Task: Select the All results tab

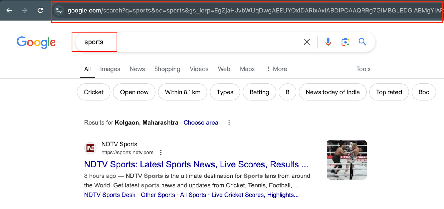Action: click(x=87, y=69)
